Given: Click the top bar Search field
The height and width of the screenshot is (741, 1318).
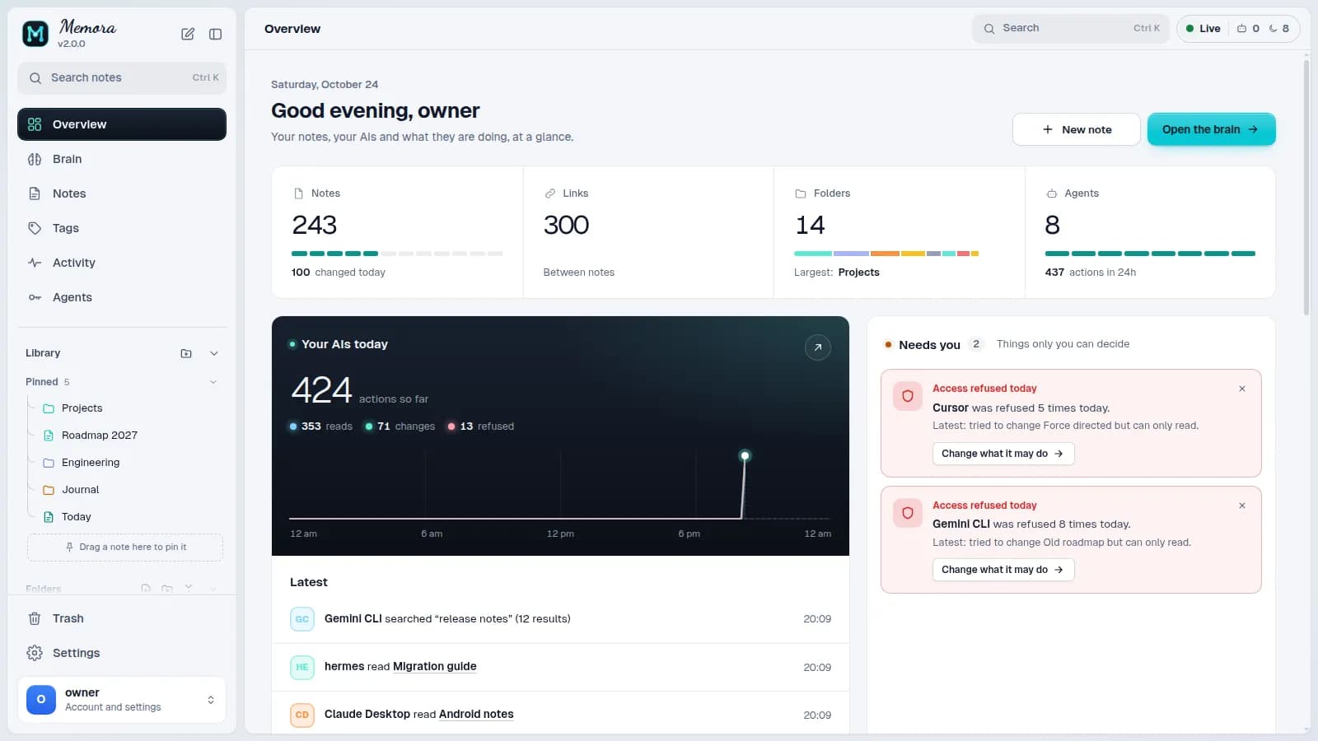Looking at the screenshot, I should click(1070, 28).
